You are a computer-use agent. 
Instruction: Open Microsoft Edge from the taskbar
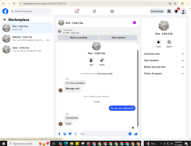pos(66,144)
